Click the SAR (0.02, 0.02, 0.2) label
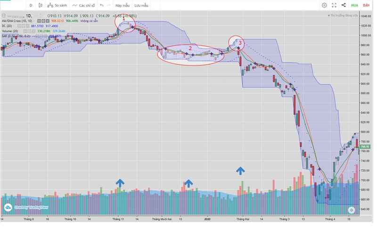 16,36
